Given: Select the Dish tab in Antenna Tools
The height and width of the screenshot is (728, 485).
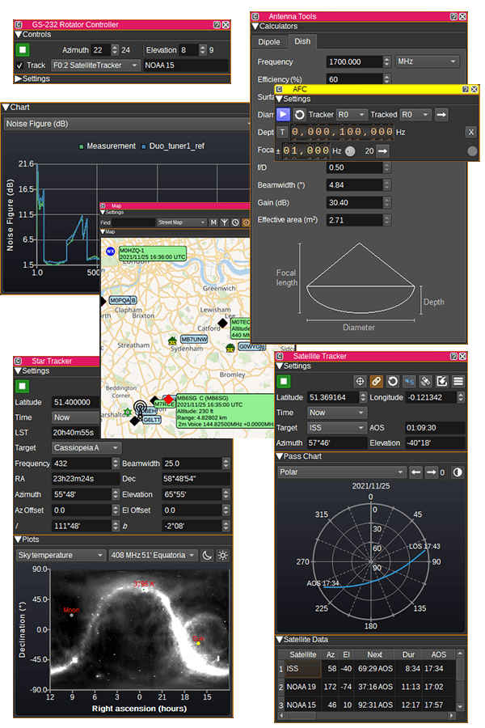Looking at the screenshot, I should [x=302, y=41].
